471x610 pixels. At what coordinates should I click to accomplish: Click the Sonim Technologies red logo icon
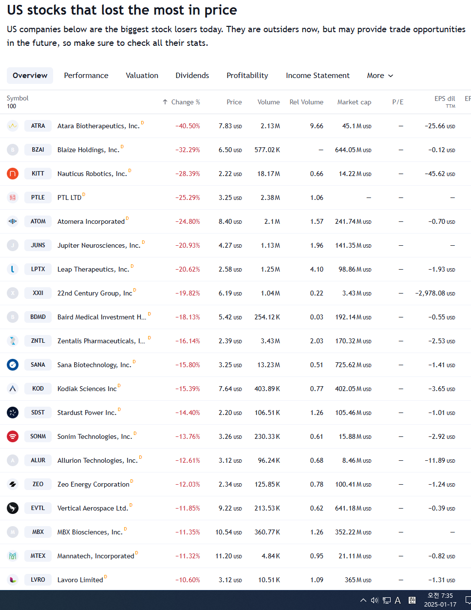[x=13, y=436]
